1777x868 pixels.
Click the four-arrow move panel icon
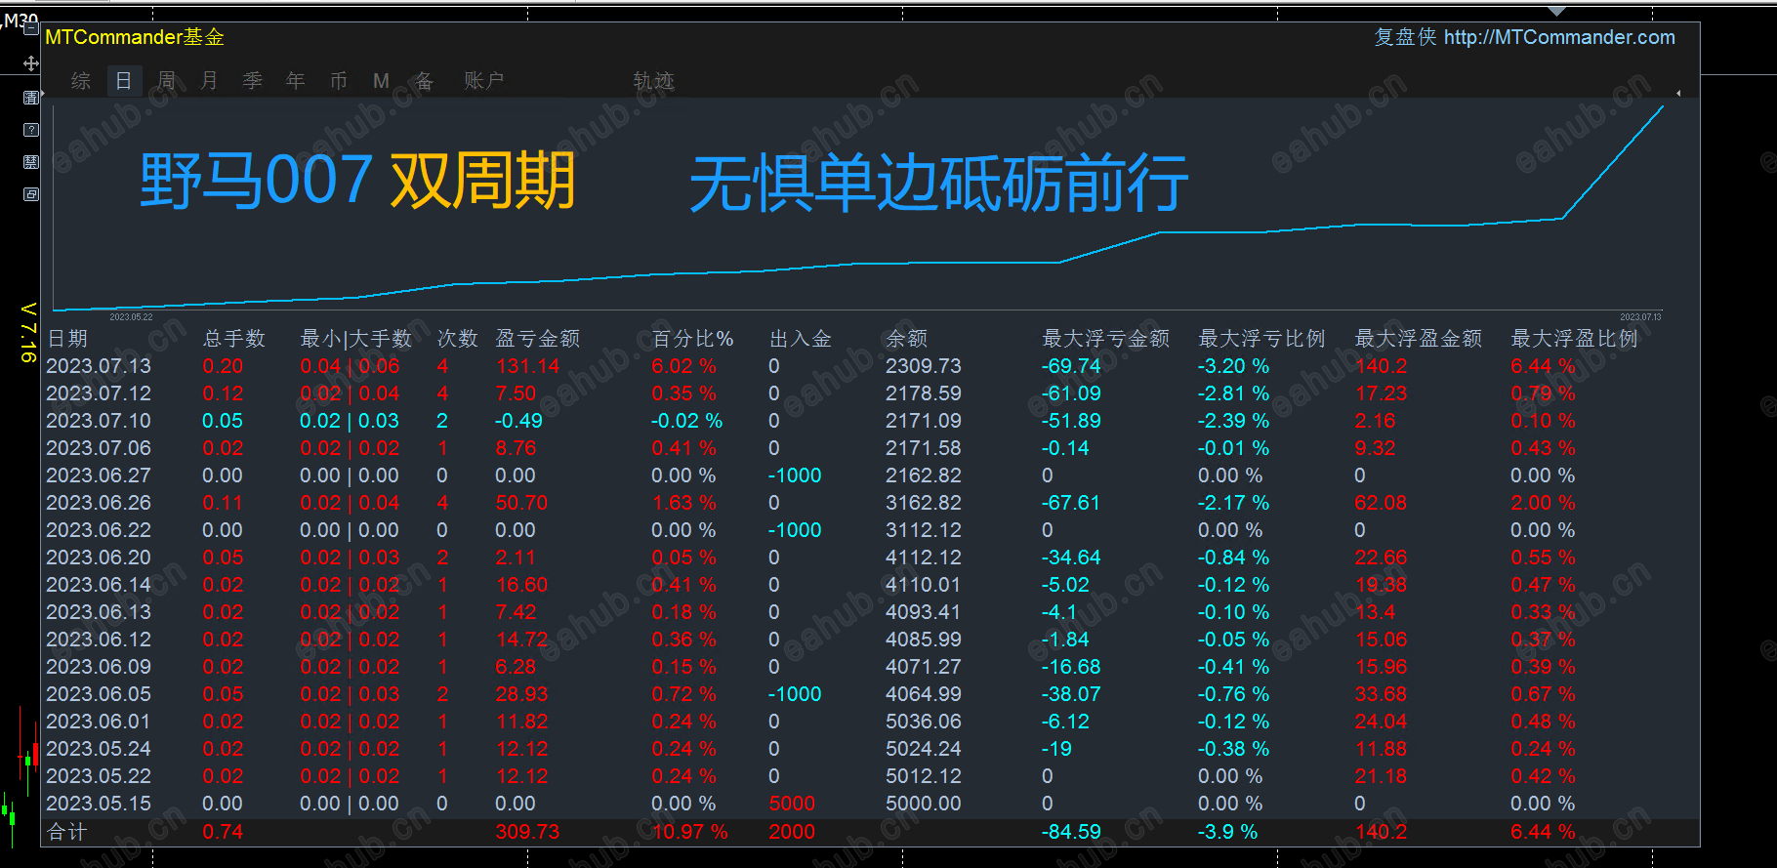(30, 63)
